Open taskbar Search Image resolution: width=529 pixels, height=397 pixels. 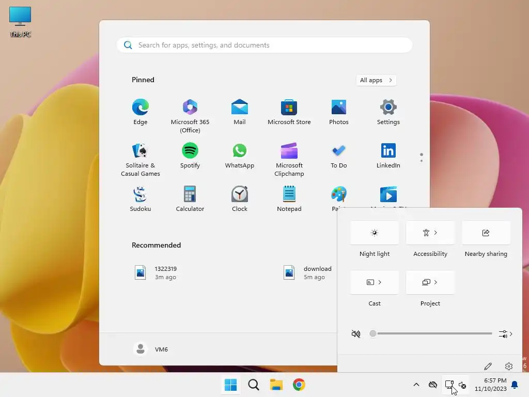[254, 385]
